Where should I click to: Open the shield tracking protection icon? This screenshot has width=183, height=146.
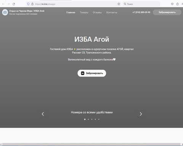pos(28,4)
